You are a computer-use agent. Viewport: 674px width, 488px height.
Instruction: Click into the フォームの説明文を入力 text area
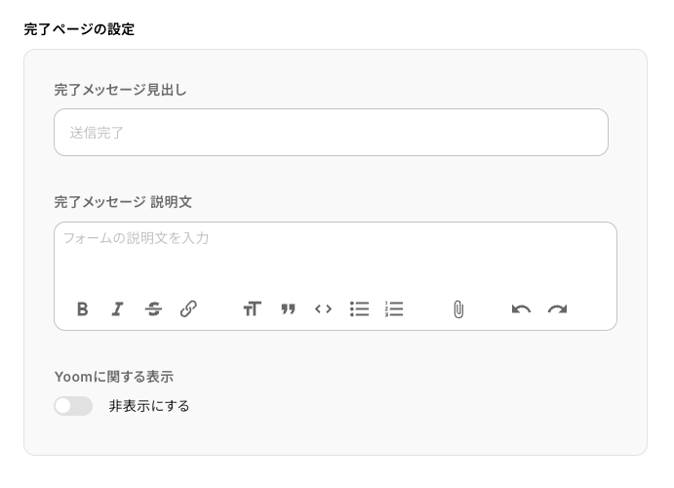[x=335, y=254]
